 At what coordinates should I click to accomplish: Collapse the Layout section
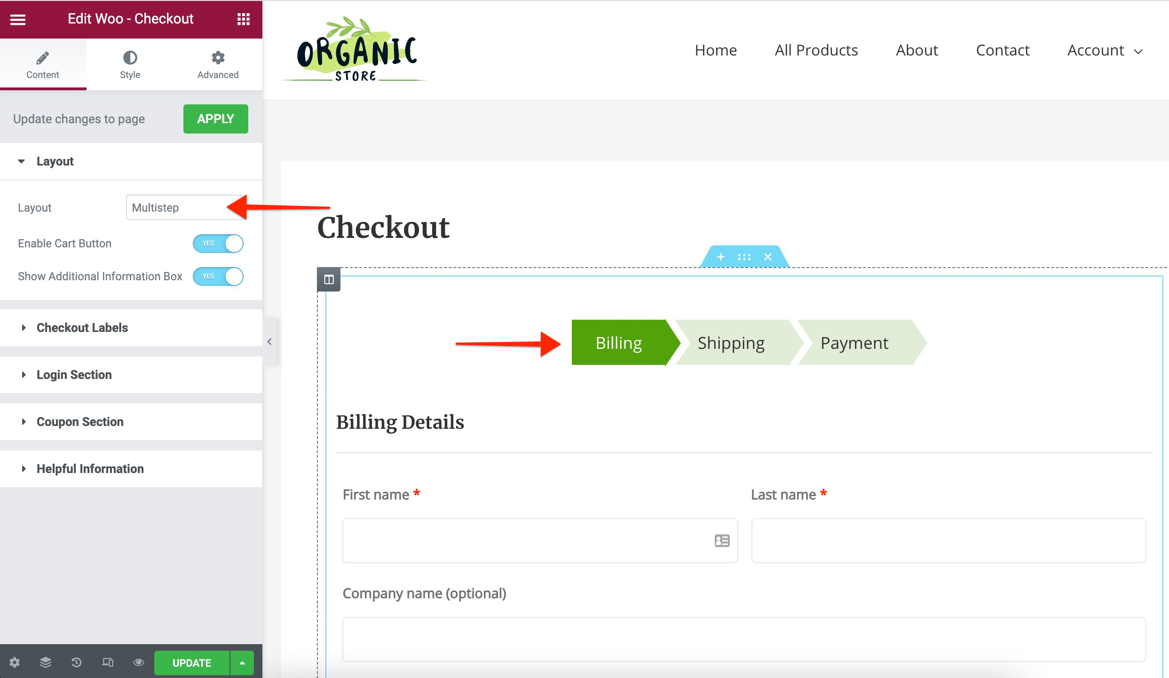click(x=131, y=161)
